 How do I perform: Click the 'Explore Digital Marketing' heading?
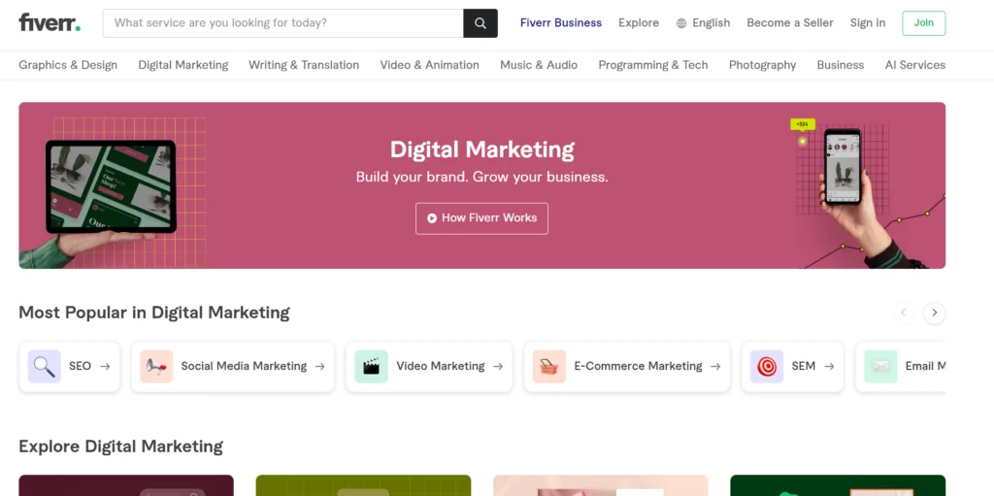coord(121,446)
